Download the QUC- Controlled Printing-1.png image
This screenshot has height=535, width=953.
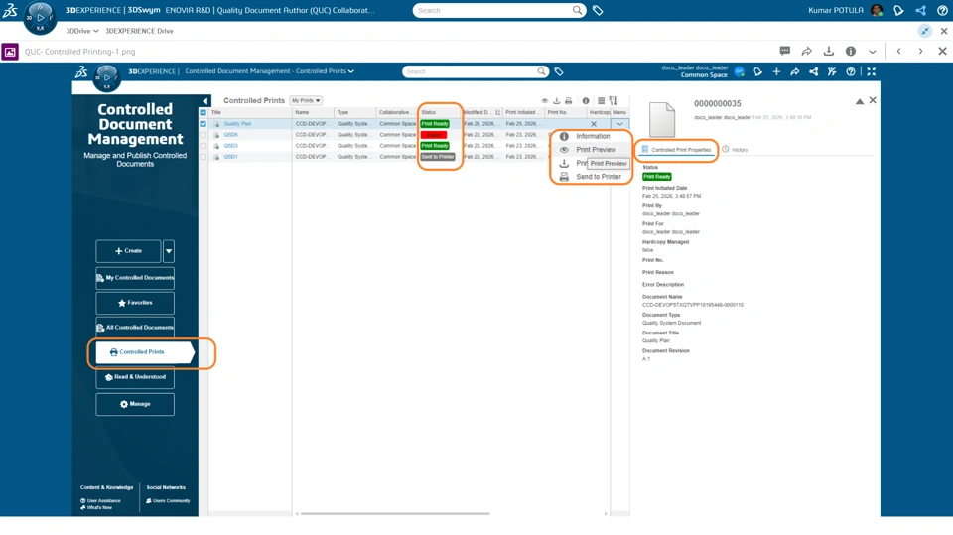tap(828, 51)
